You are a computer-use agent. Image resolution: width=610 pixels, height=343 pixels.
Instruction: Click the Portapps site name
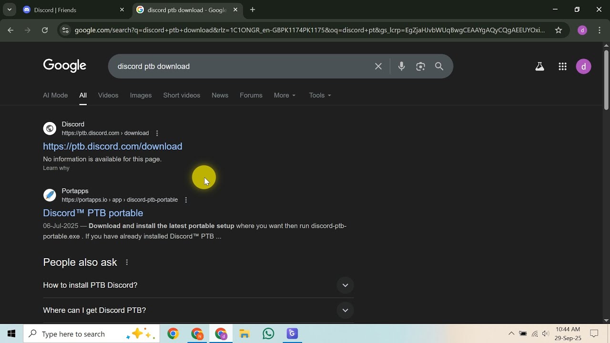click(x=75, y=191)
